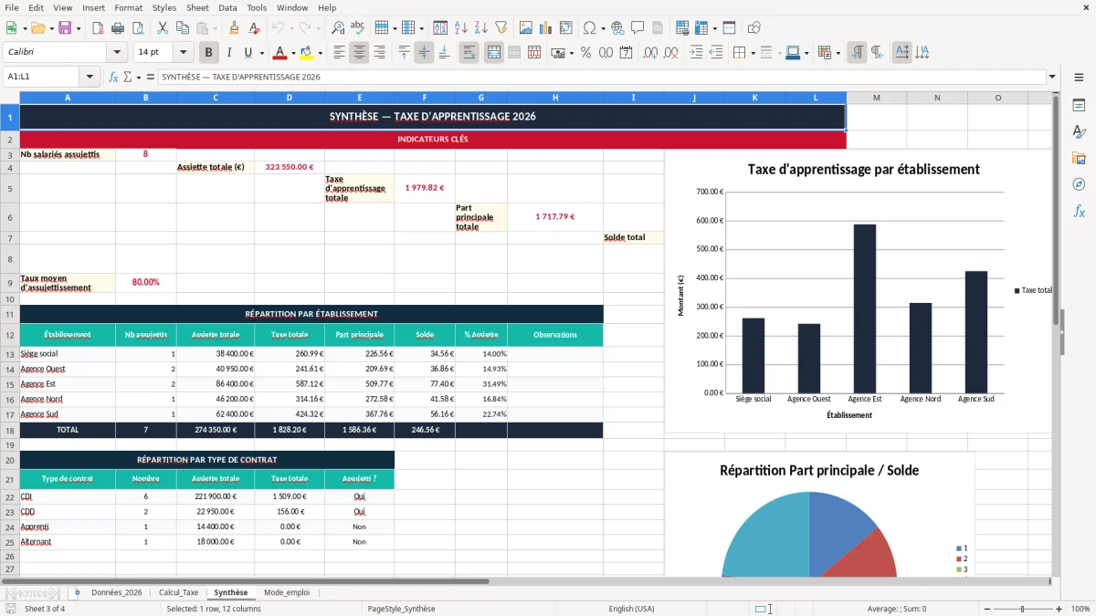Toggle Center Horizontally alignment
1096x616 pixels.
pos(360,53)
